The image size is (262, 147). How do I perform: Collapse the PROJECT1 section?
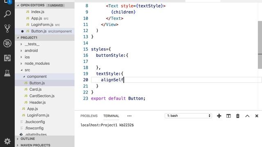(18, 38)
